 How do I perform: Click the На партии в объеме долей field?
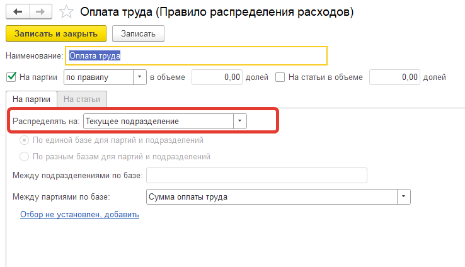coord(217,77)
